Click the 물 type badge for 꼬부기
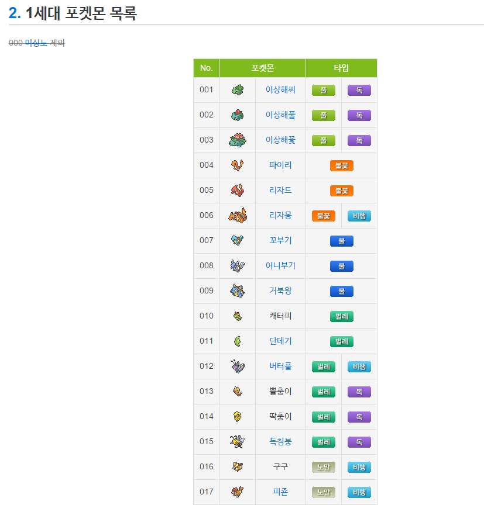 tap(341, 241)
